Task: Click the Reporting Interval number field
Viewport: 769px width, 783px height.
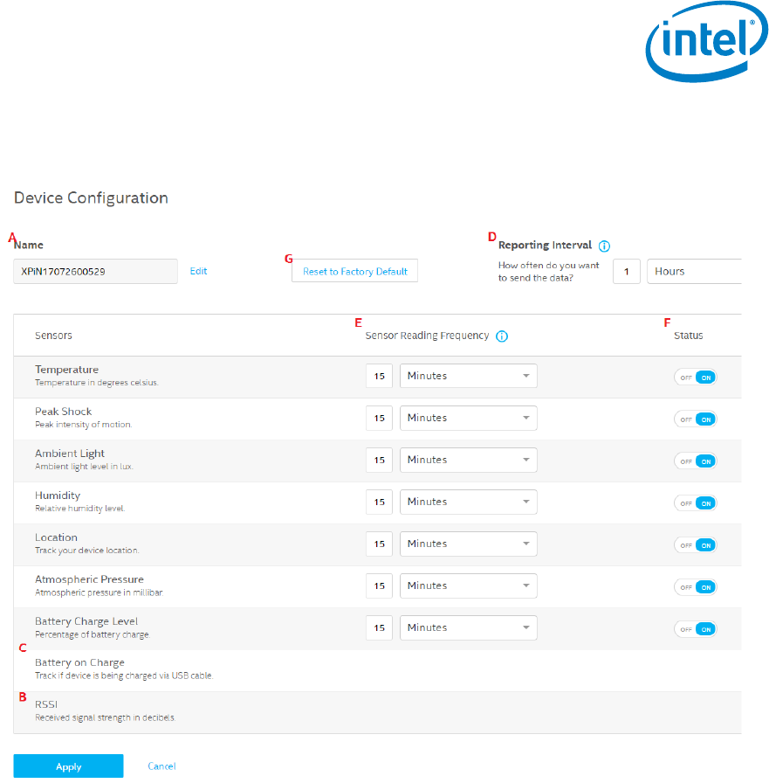Action: pyautogui.click(x=626, y=272)
